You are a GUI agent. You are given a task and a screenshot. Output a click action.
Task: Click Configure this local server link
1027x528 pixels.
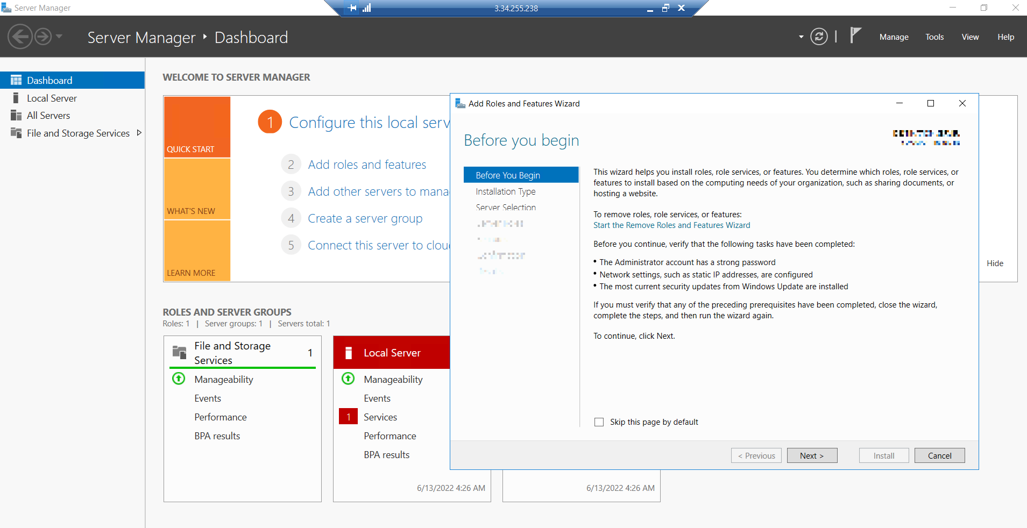click(369, 123)
